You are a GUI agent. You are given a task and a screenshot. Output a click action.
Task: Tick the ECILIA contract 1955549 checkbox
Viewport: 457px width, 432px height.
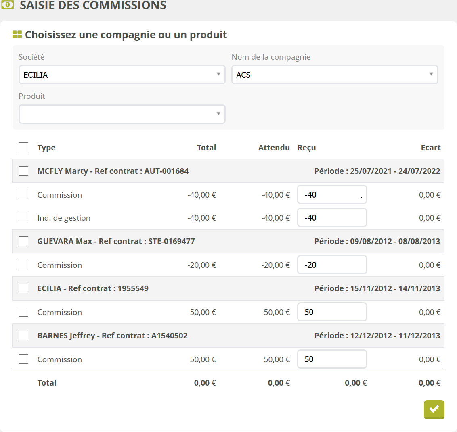[23, 288]
